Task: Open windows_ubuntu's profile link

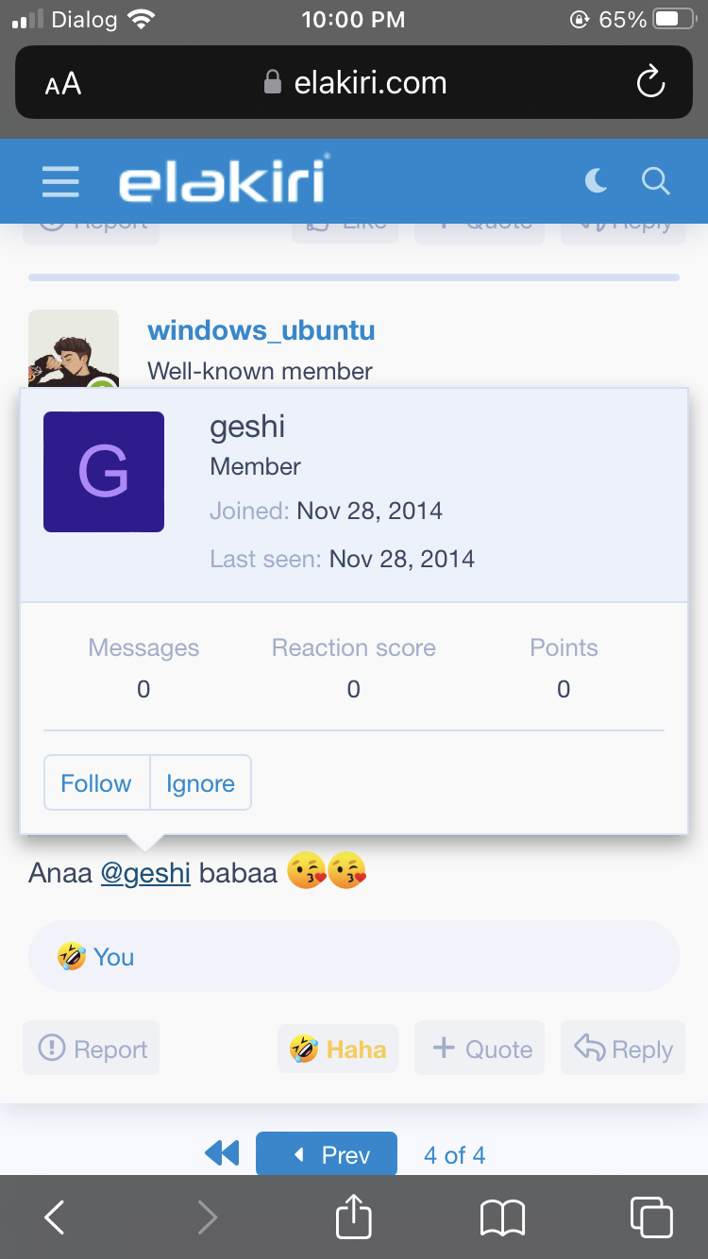Action: click(x=261, y=330)
